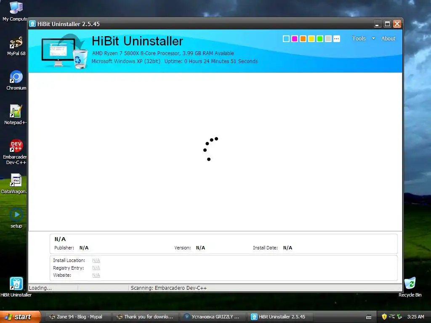Click the Website N/A link
The image size is (431, 323).
[96, 275]
